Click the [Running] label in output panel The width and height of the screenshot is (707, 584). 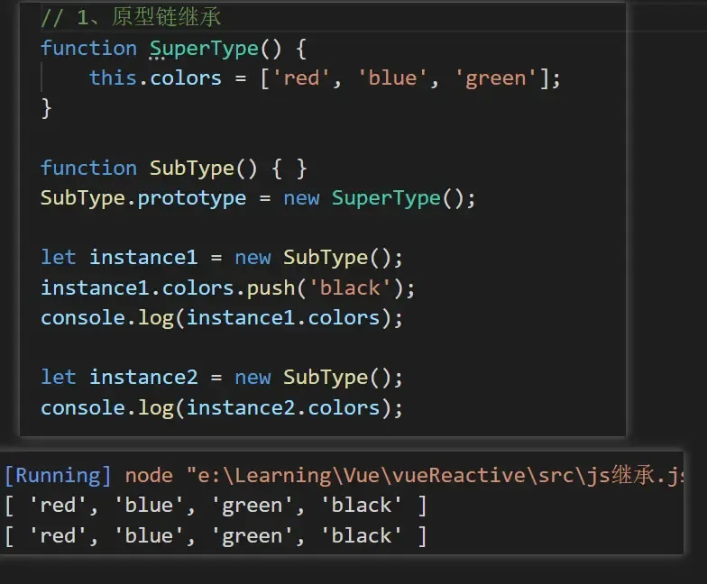(x=58, y=475)
